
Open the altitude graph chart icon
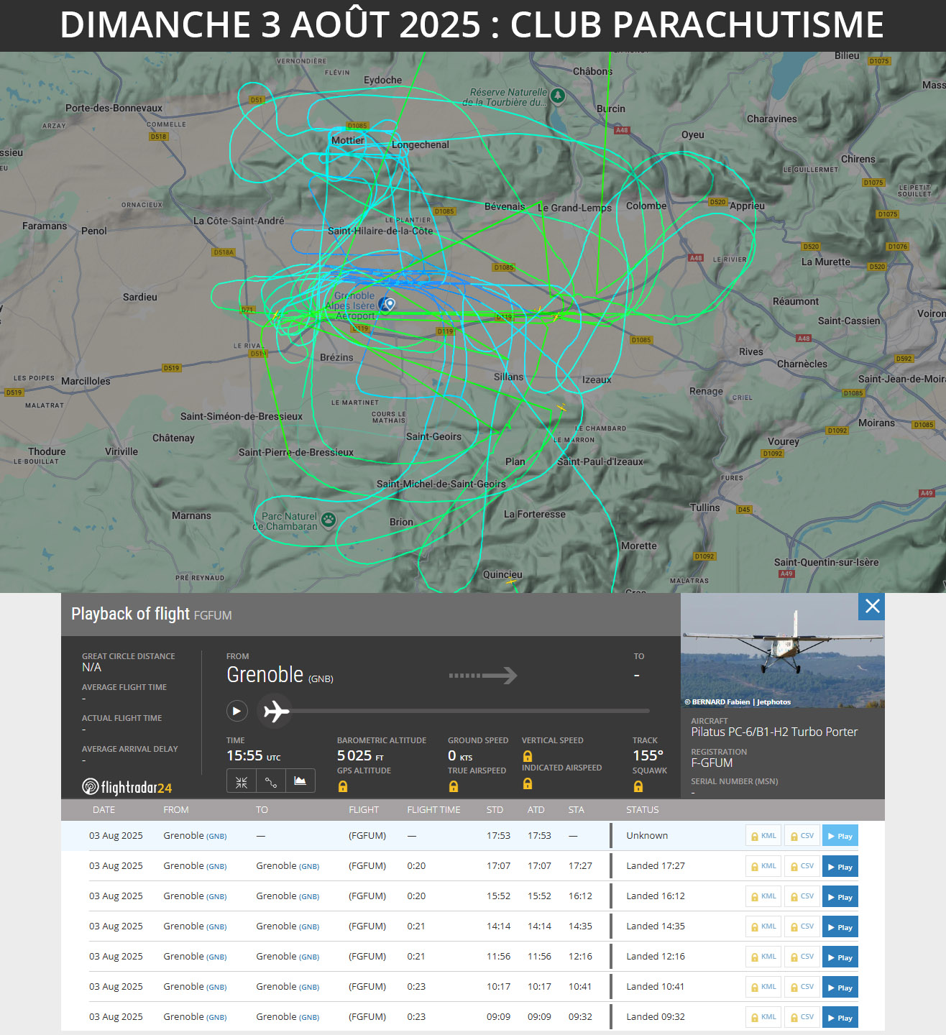point(300,781)
